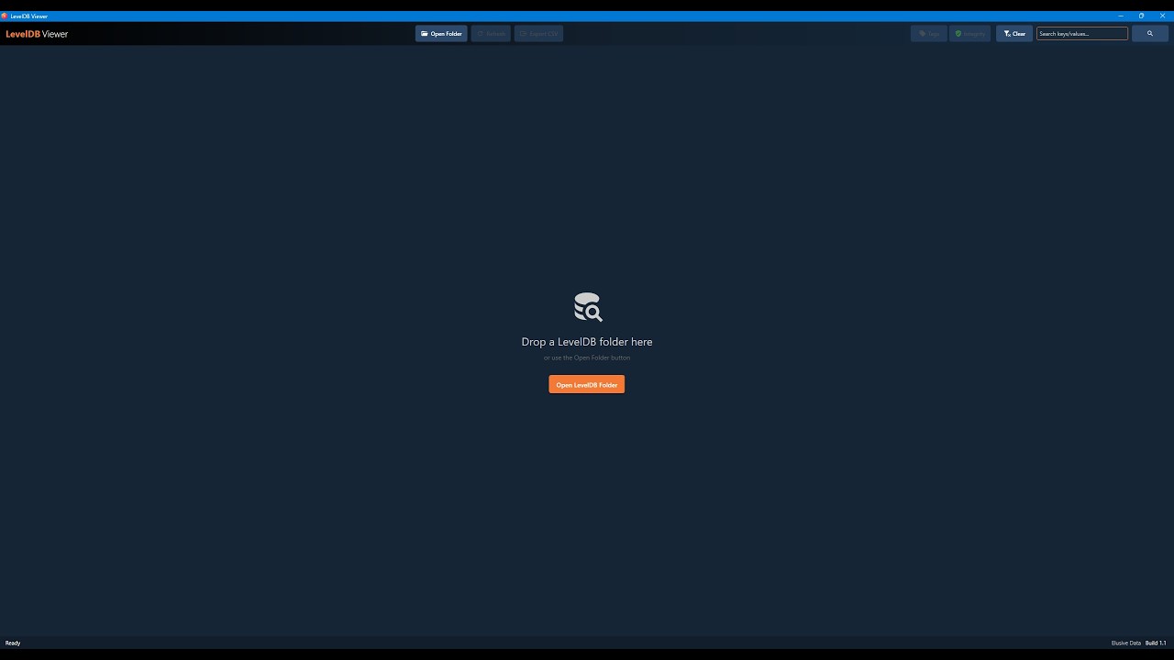Click the orange Open LevelDB Folder button
Viewport: 1174px width, 660px height.
pyautogui.click(x=587, y=385)
